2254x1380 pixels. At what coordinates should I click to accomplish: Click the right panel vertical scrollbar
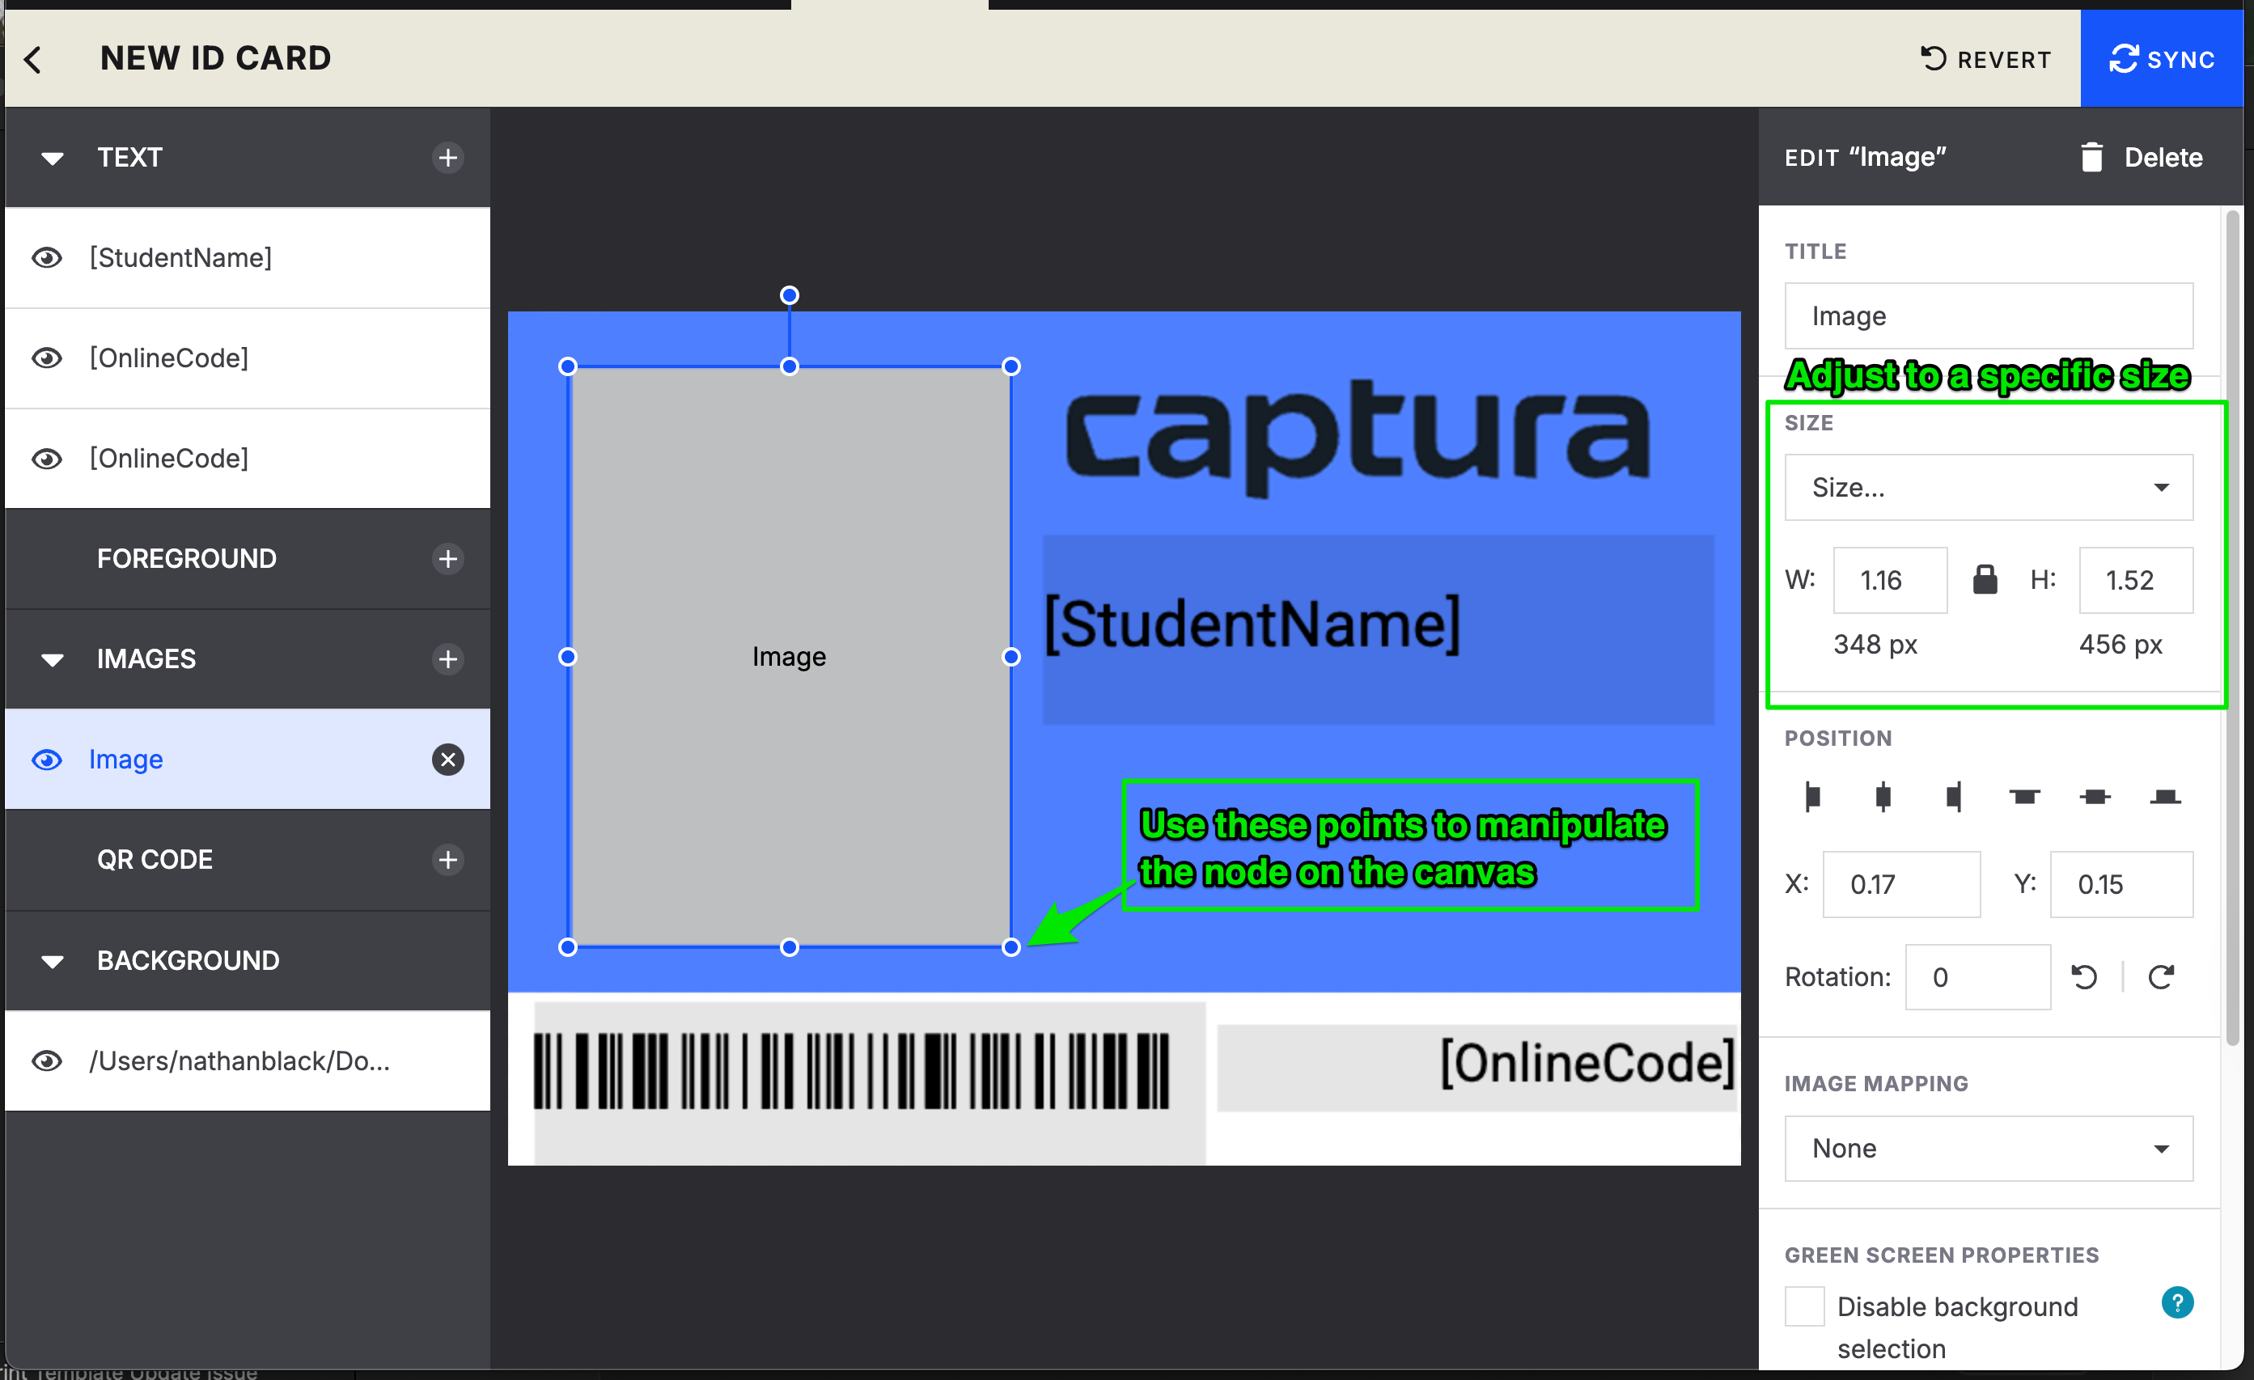pos(2233,629)
